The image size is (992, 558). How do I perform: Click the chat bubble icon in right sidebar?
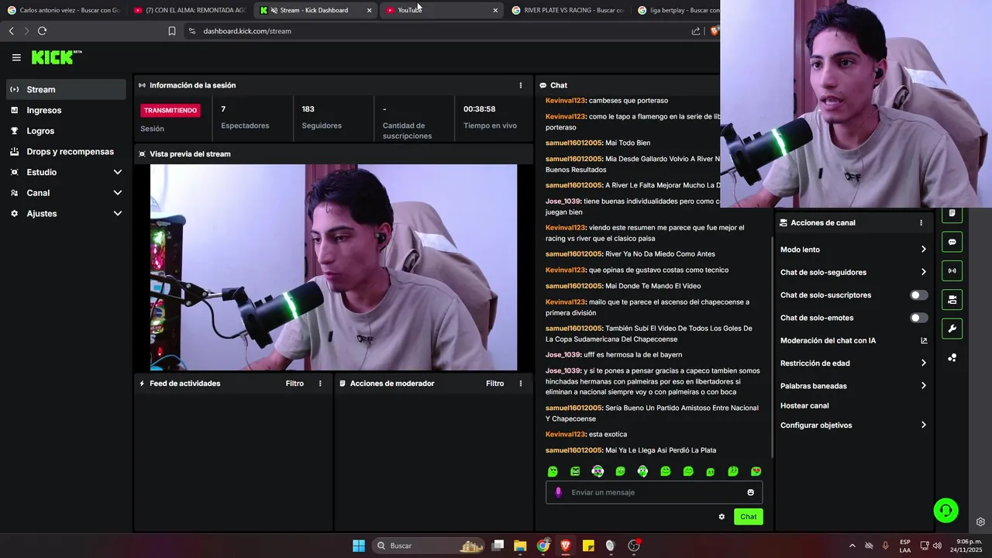pos(952,242)
